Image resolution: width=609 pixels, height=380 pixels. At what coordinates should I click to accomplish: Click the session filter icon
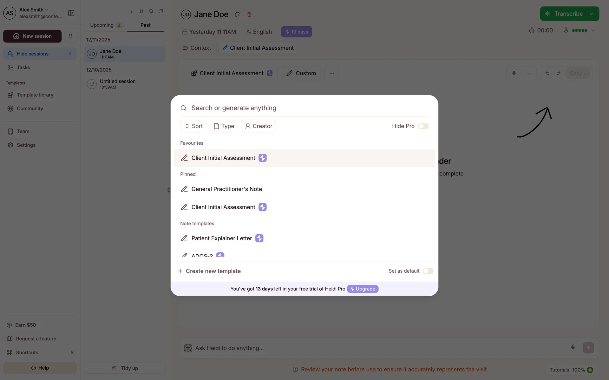(x=132, y=11)
